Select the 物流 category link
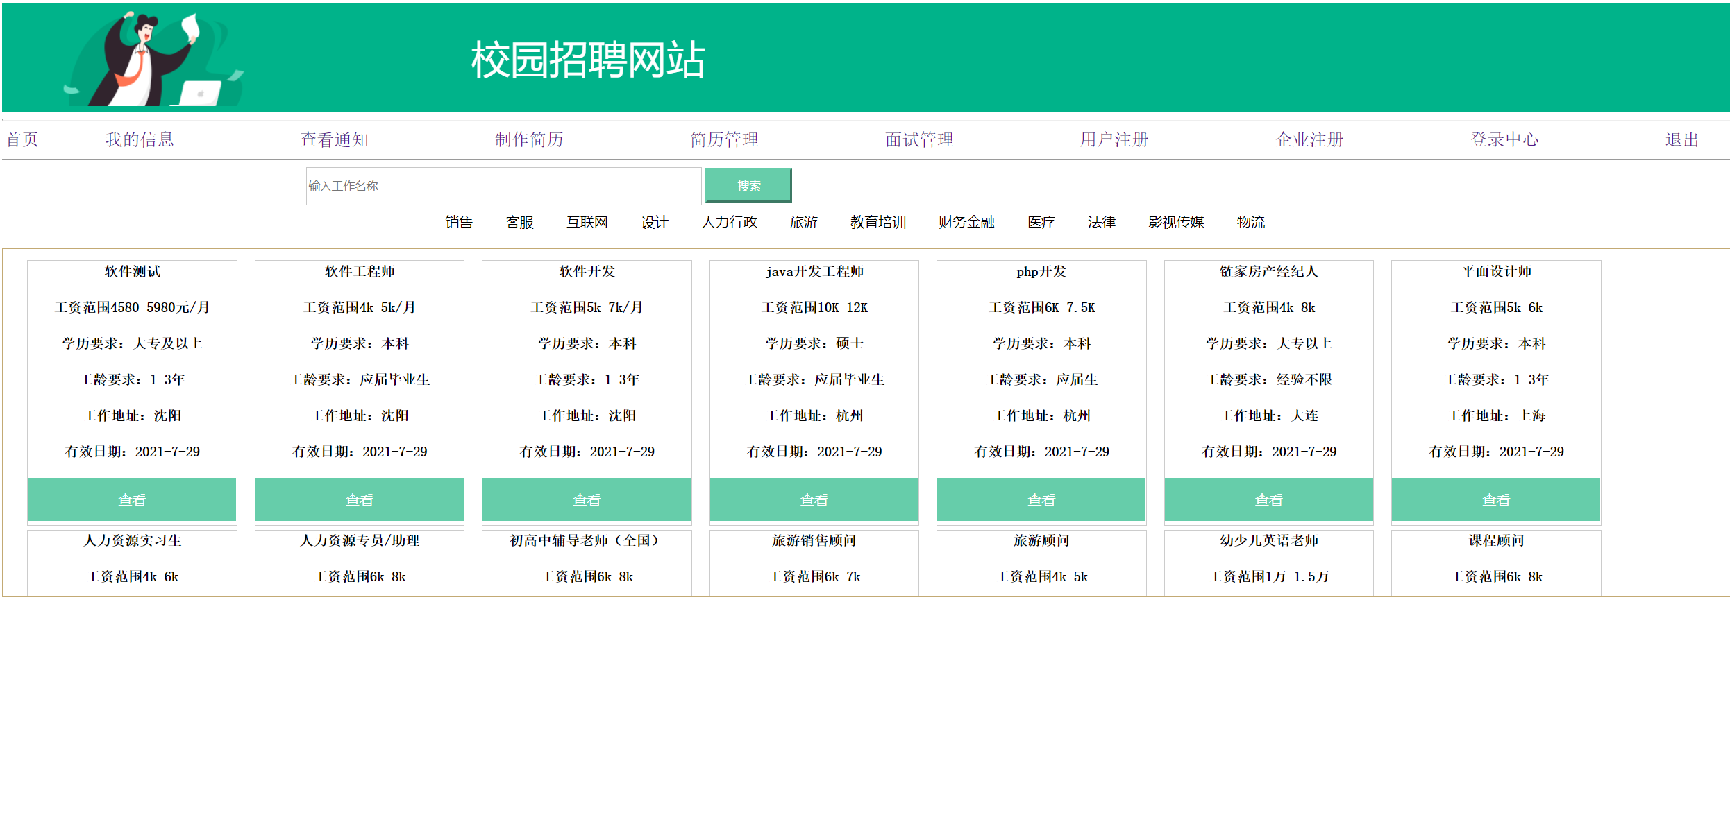Image resolution: width=1730 pixels, height=815 pixels. point(1250,222)
